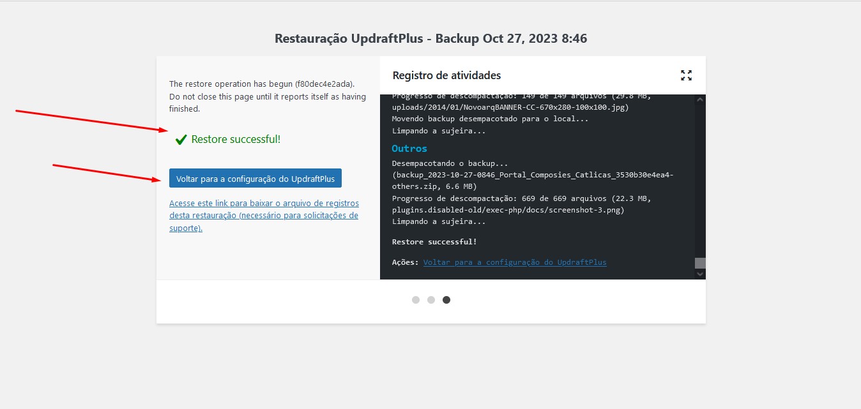Click the green Restore successful checkmark
The height and width of the screenshot is (409, 861).
click(x=181, y=139)
